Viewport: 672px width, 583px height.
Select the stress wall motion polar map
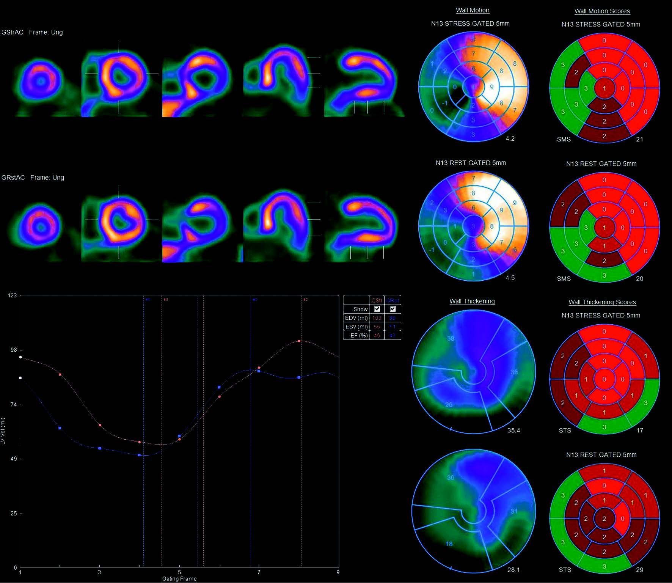point(473,87)
